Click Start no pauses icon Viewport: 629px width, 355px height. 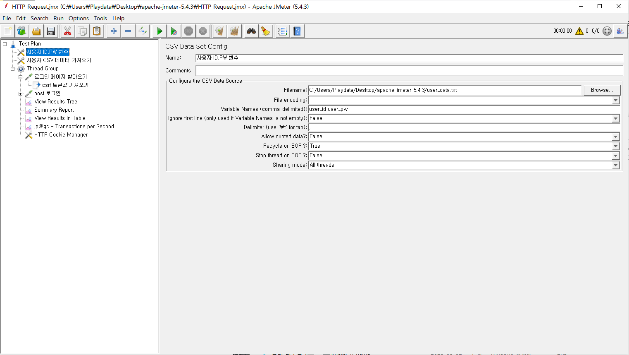coord(174,31)
